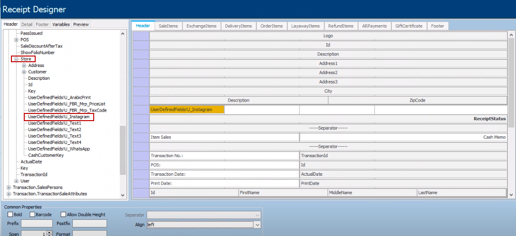Select UserDefinedFields!U_Instagram in the tree

click(x=58, y=117)
